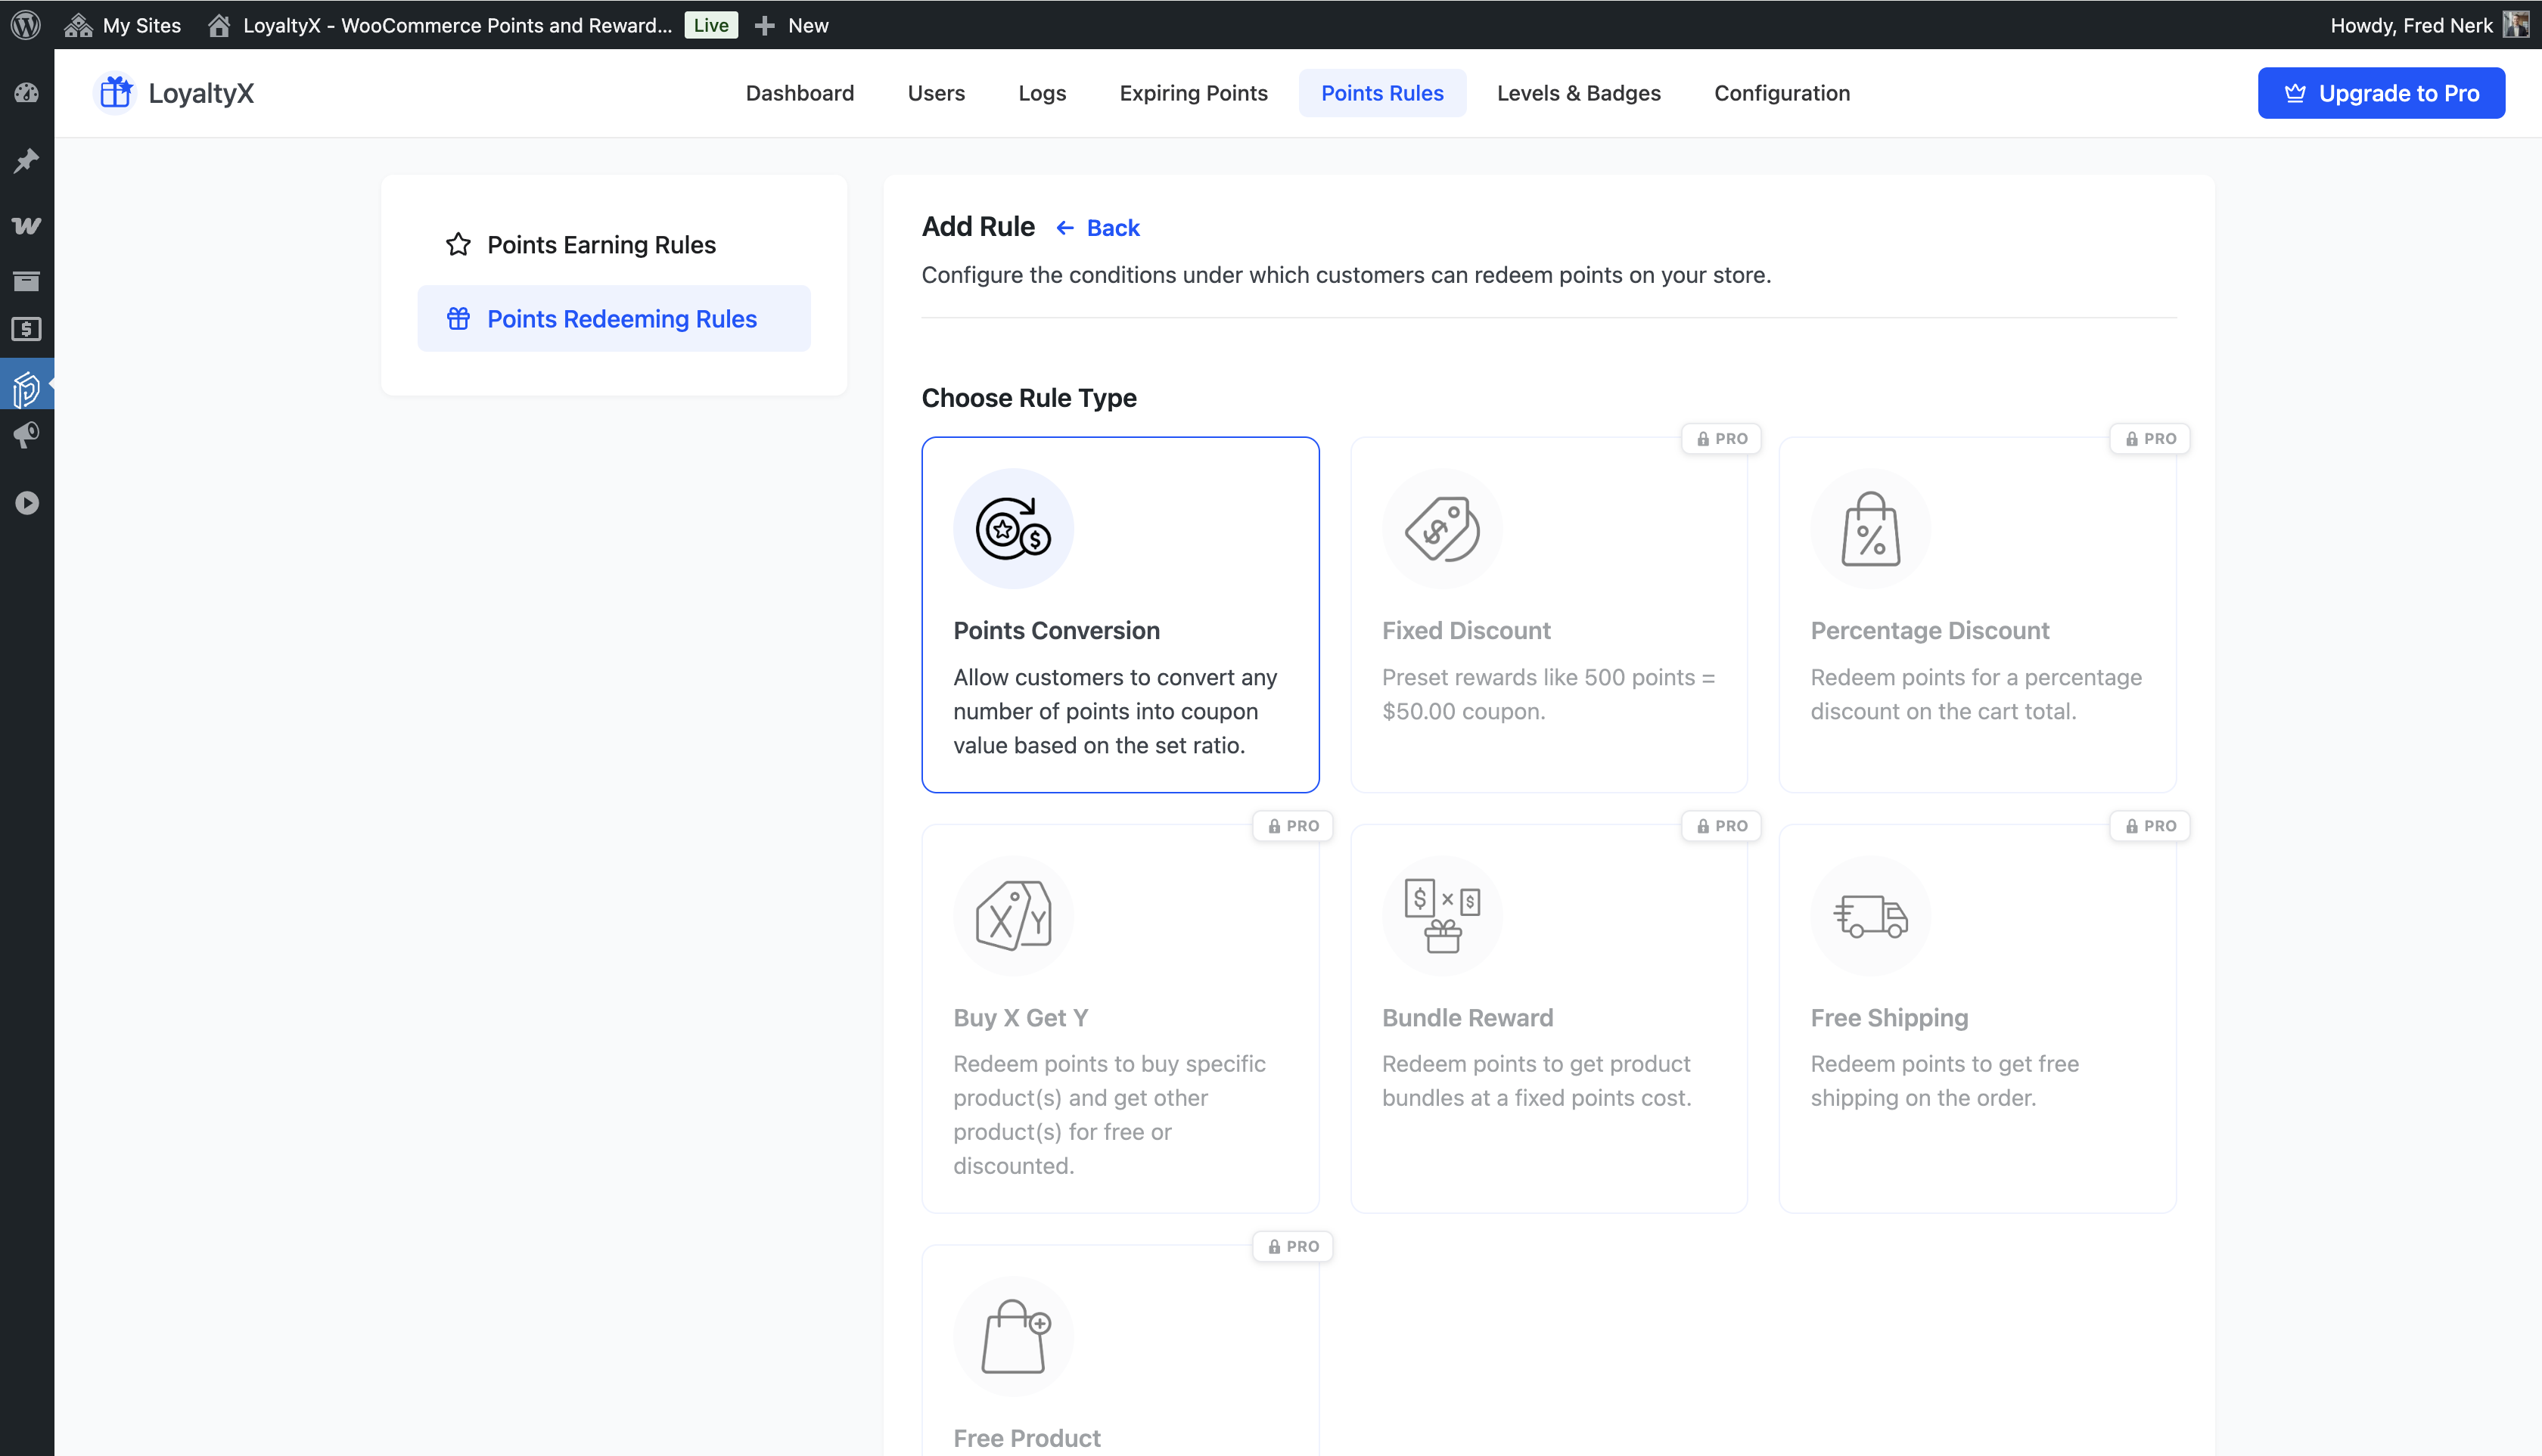Choose the Free Shipping rule type
This screenshot has height=1456, width=2542.
[x=1976, y=1018]
